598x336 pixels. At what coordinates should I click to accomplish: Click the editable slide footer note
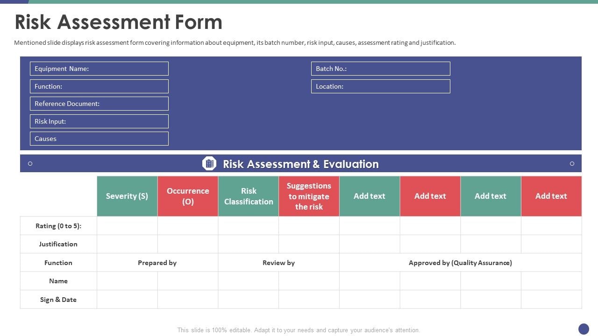[299, 330]
